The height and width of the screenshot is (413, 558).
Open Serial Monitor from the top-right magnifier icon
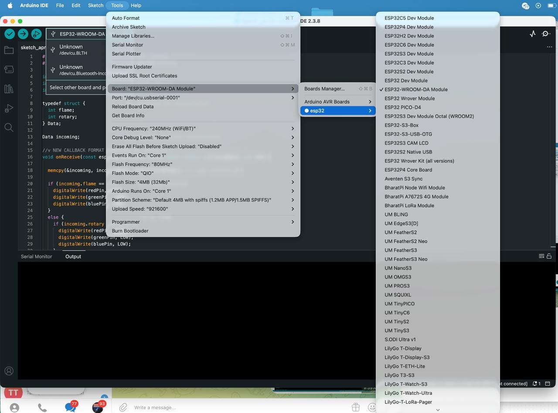click(546, 34)
